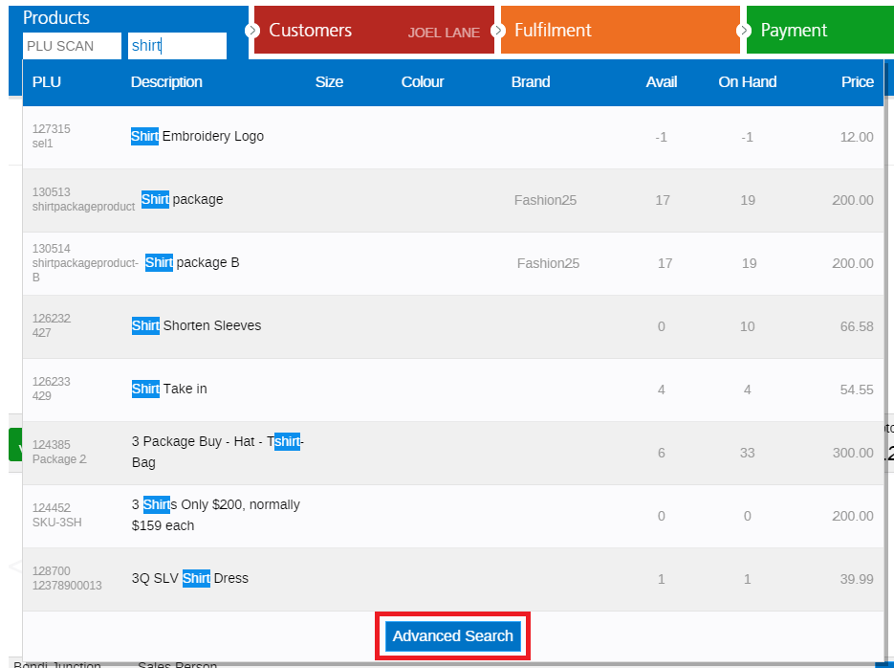Click on-hand value 33
894x668 pixels.
click(x=748, y=453)
